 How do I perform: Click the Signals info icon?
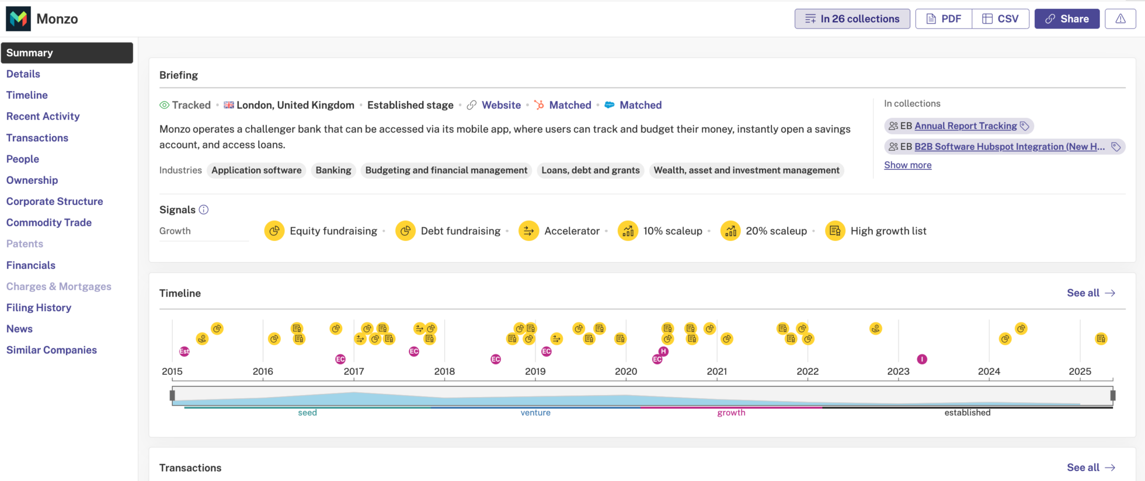point(204,209)
